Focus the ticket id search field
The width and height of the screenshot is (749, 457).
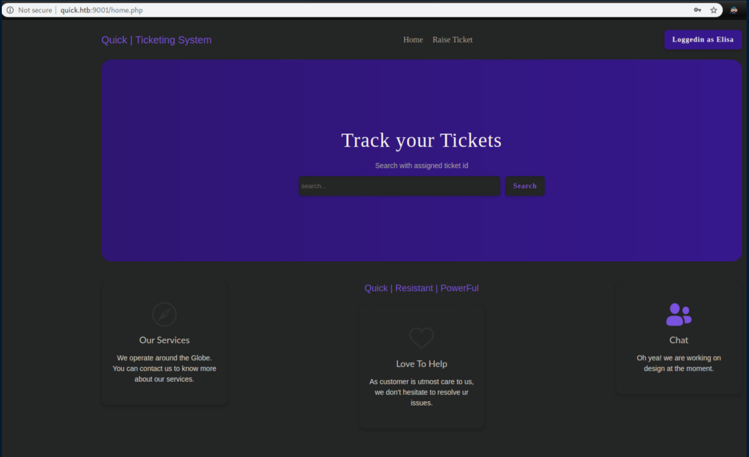tap(399, 186)
